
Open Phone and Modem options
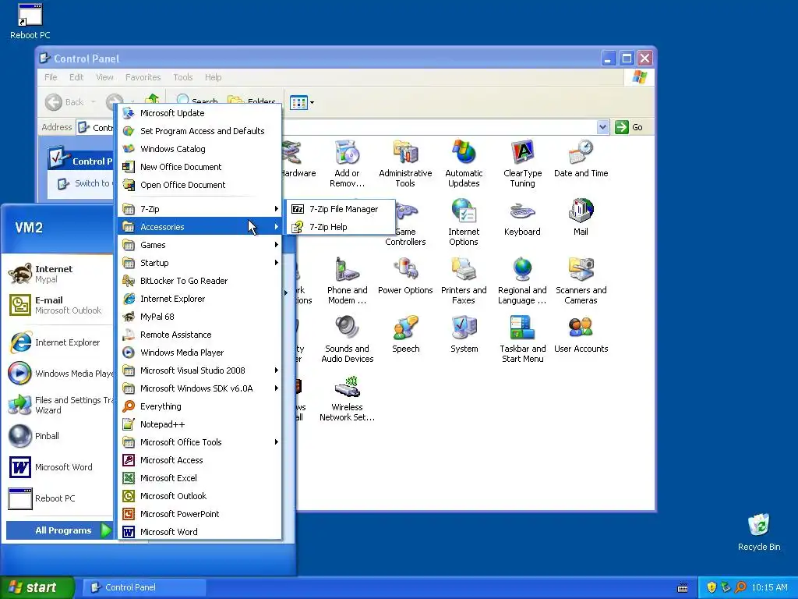pyautogui.click(x=347, y=281)
